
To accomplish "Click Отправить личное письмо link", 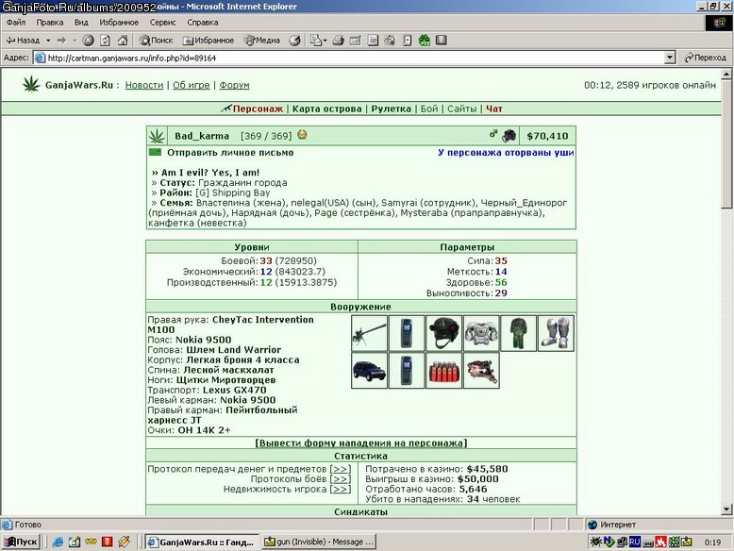I will click(x=230, y=153).
